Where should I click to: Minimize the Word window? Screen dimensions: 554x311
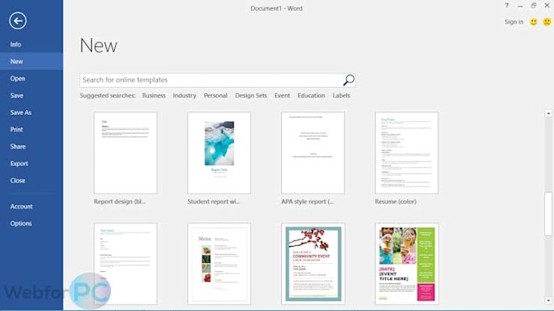520,6
